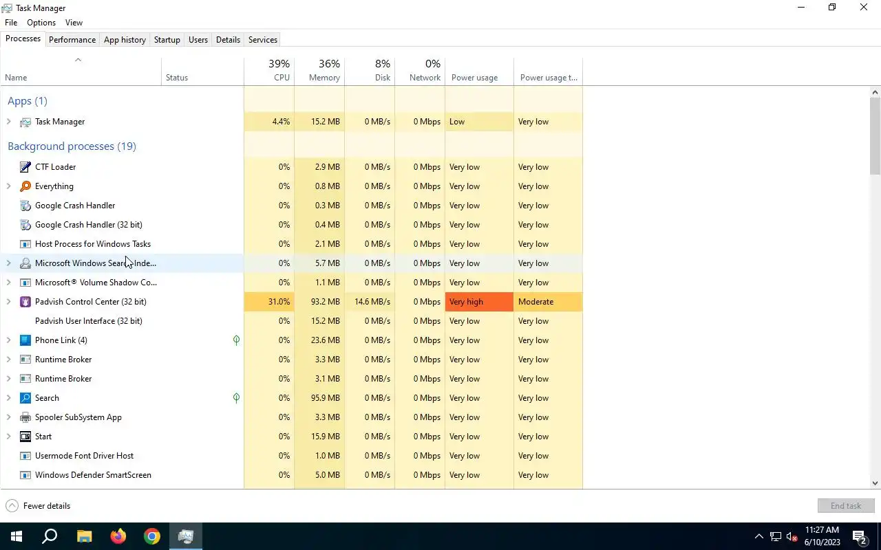Click the first Runtime Broker icon
The height and width of the screenshot is (550, 881).
tap(25, 360)
